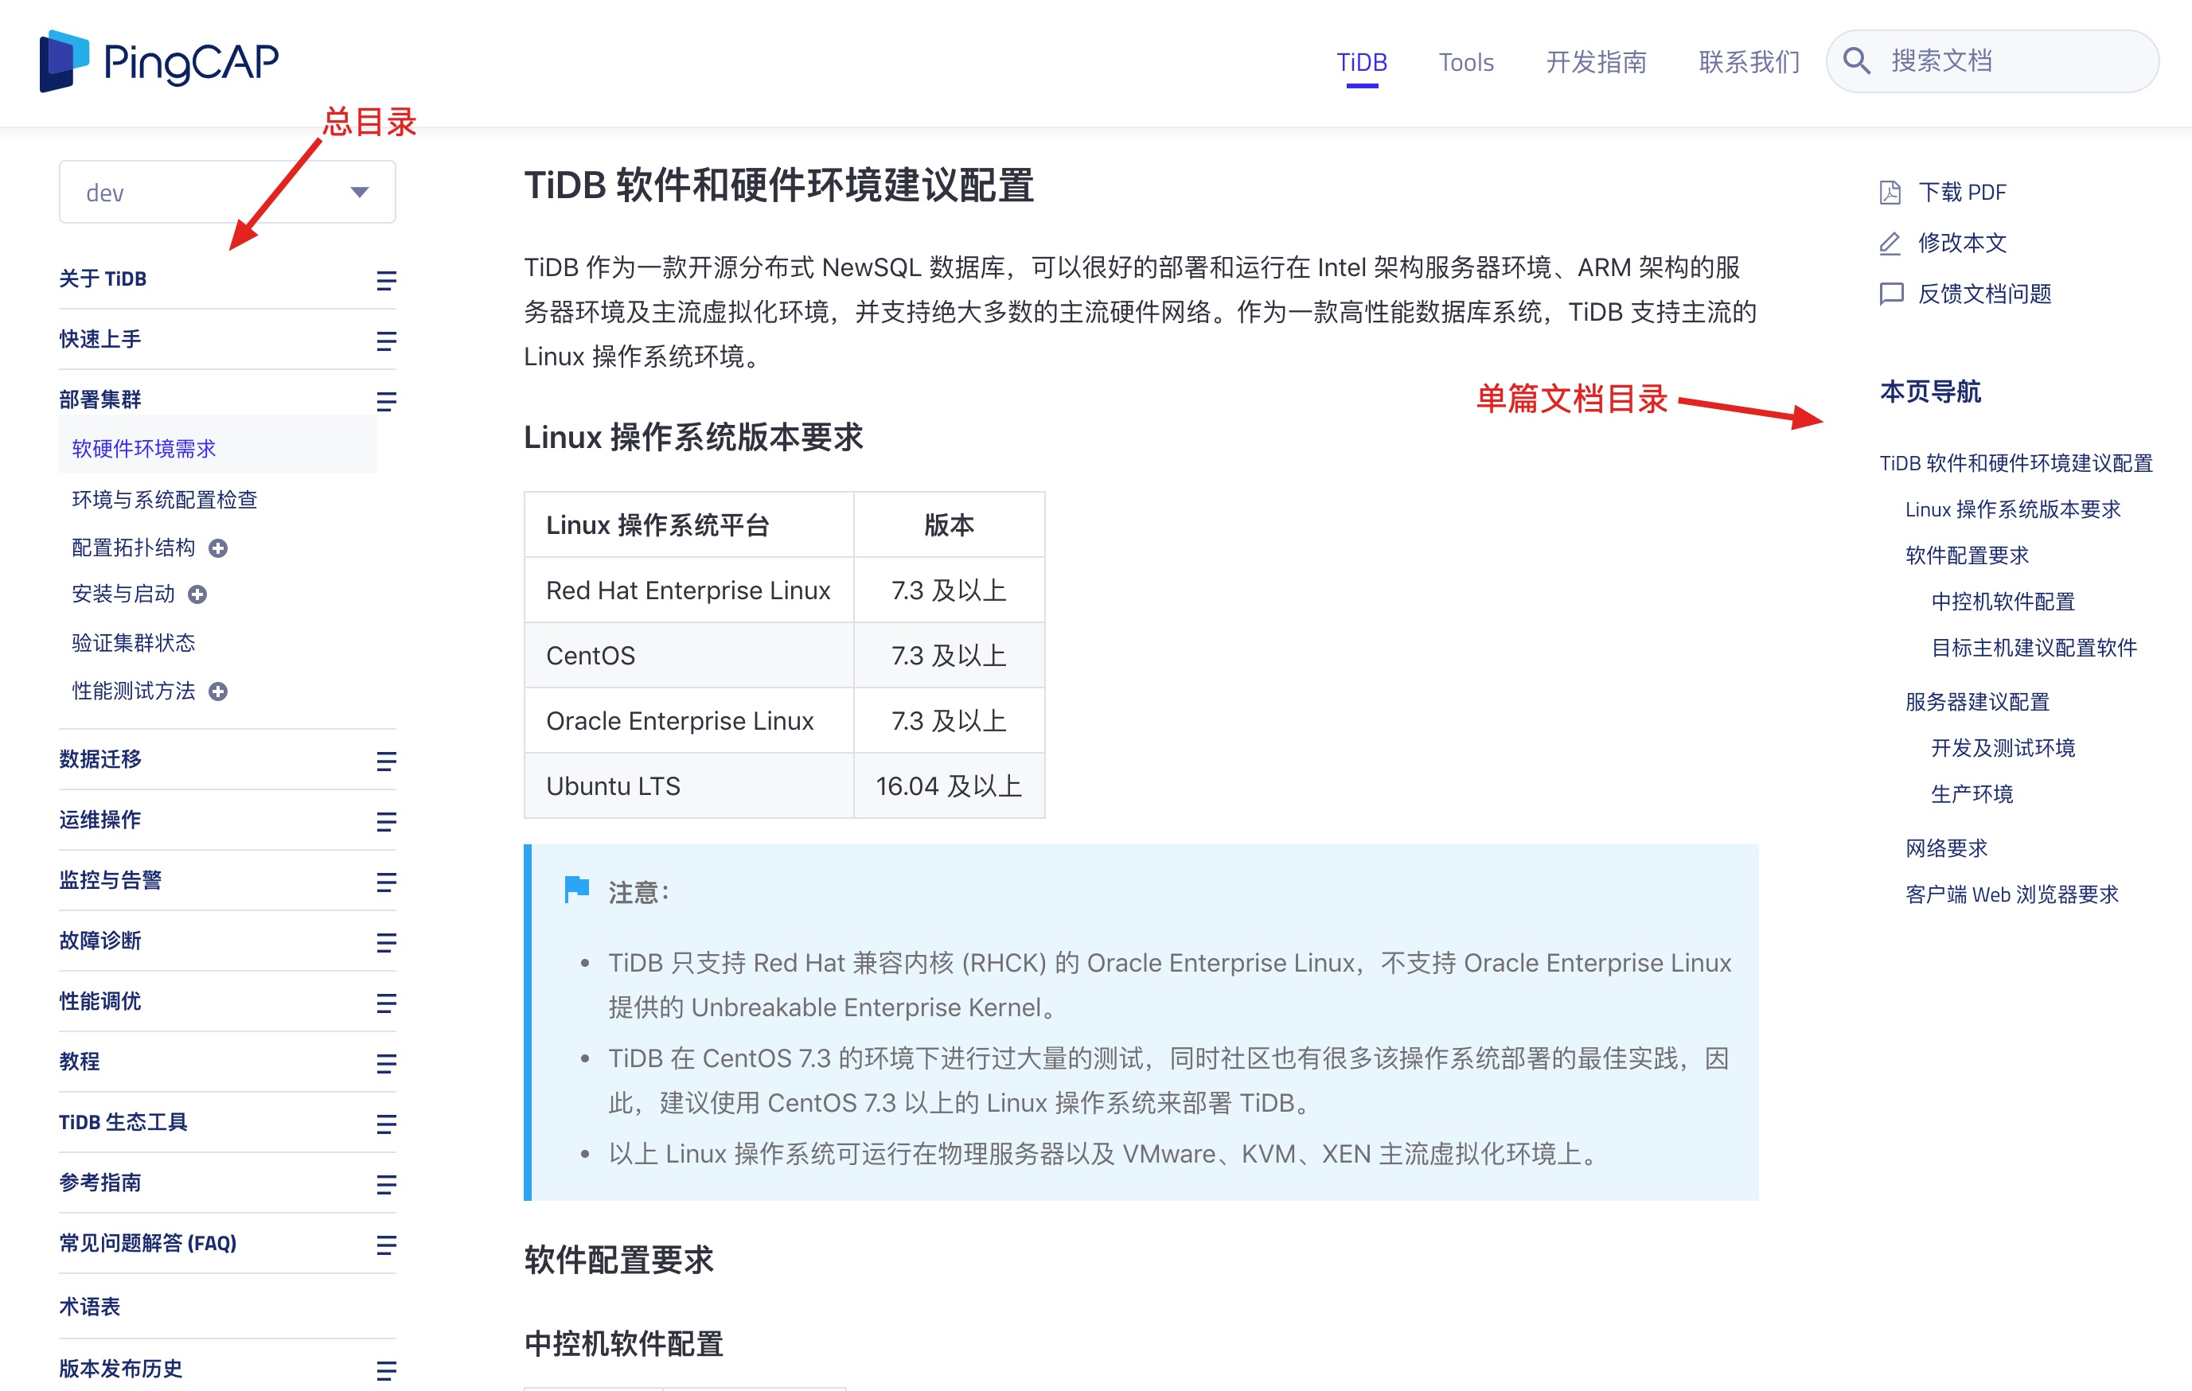Click the 下载 PDF link
Viewport: 2192px width, 1391px height.
click(1962, 192)
